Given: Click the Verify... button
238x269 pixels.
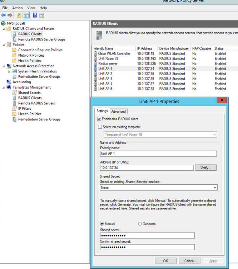Looking at the screenshot, I should (x=206, y=168).
